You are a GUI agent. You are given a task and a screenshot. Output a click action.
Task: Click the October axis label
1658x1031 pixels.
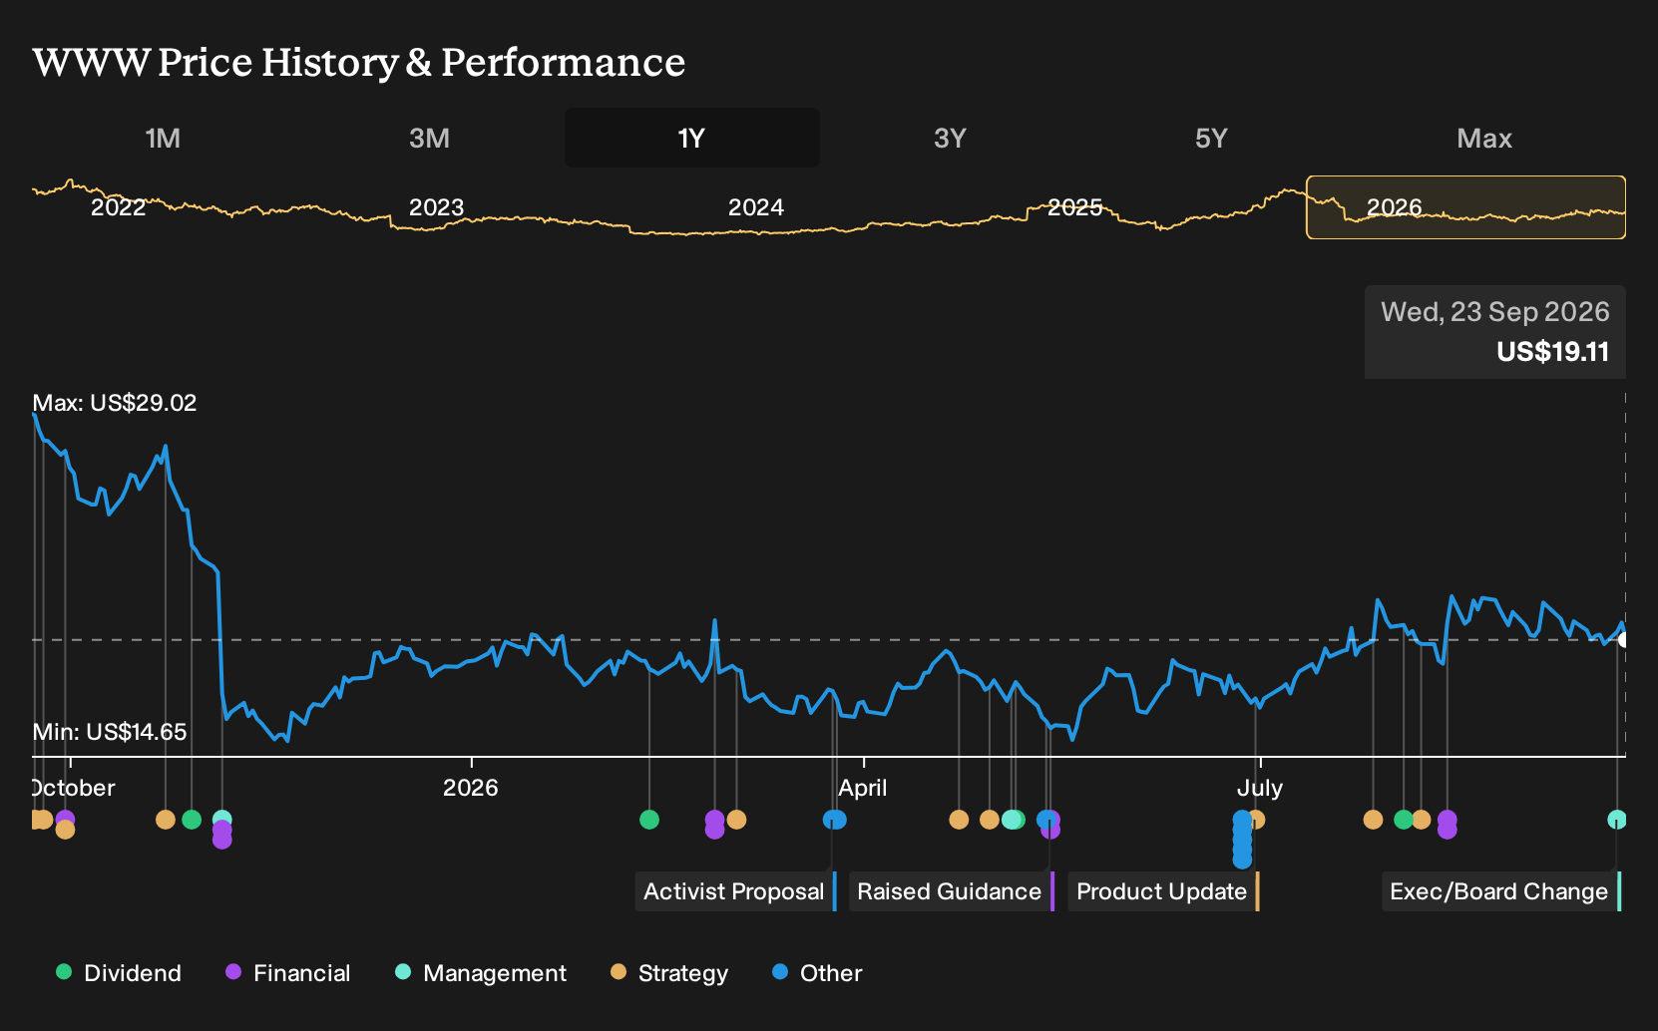[74, 788]
